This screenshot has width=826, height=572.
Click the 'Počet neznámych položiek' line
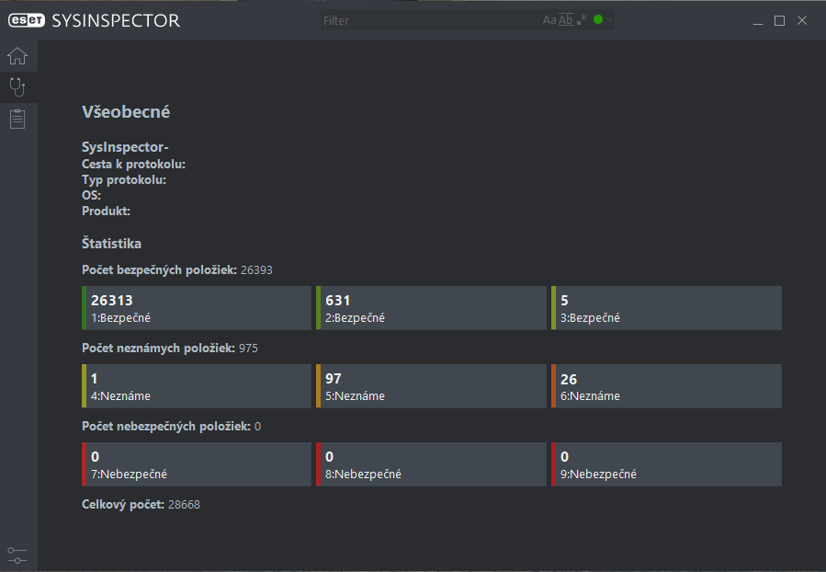[170, 348]
